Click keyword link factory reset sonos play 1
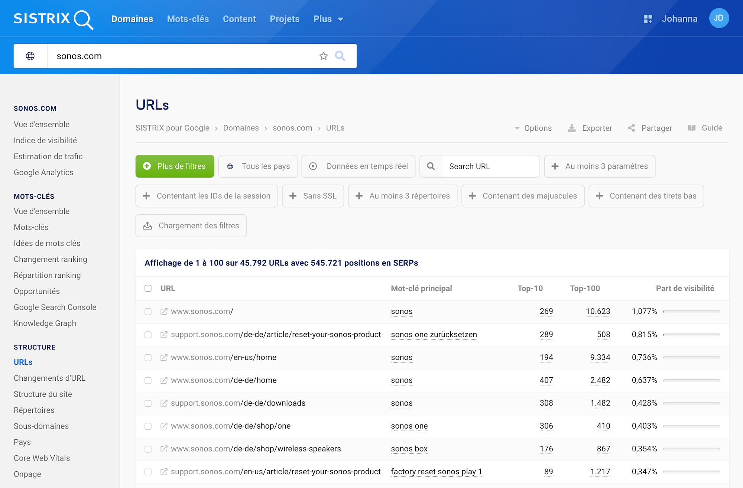This screenshot has width=743, height=488. 437,472
